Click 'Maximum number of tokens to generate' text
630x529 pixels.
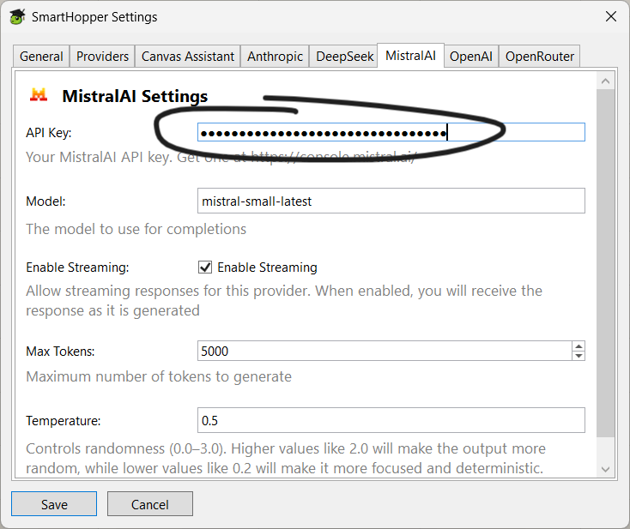[159, 377]
